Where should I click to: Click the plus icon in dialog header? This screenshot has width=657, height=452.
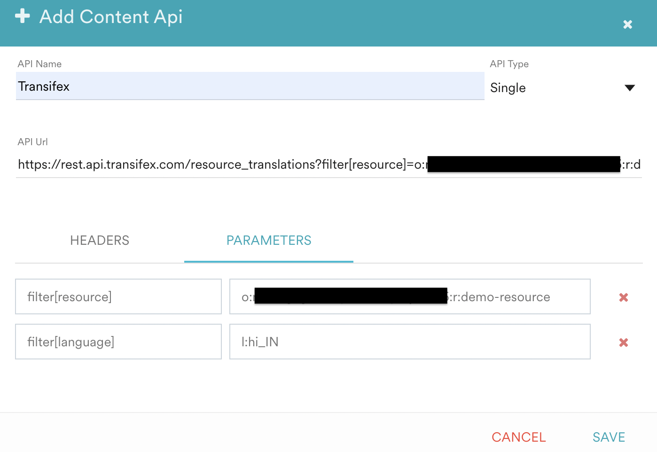click(x=23, y=16)
